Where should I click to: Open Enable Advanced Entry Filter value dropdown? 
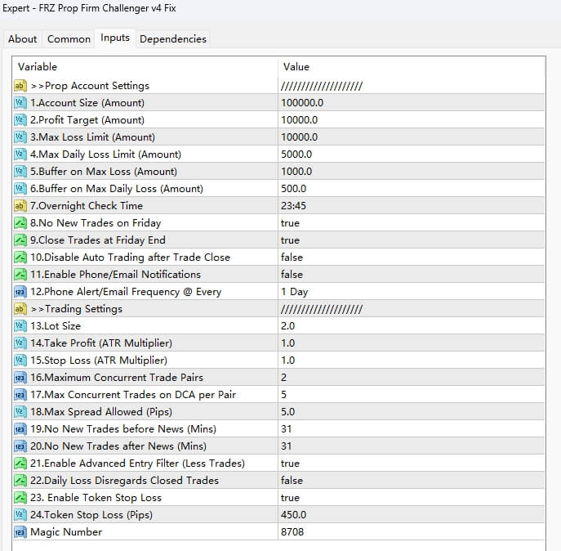click(x=290, y=464)
